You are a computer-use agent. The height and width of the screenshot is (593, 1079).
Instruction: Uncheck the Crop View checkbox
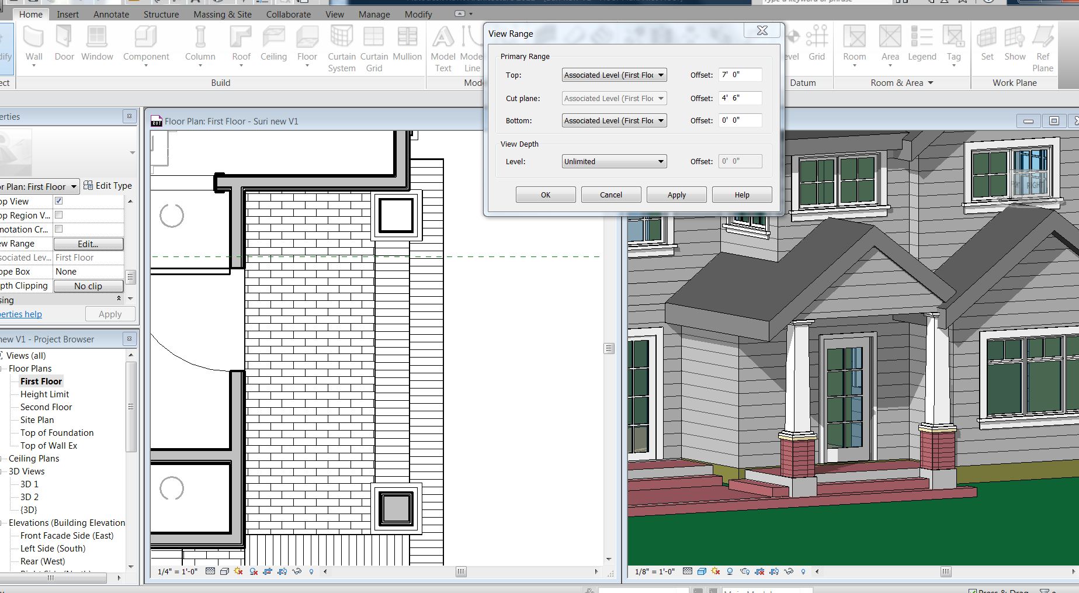59,201
